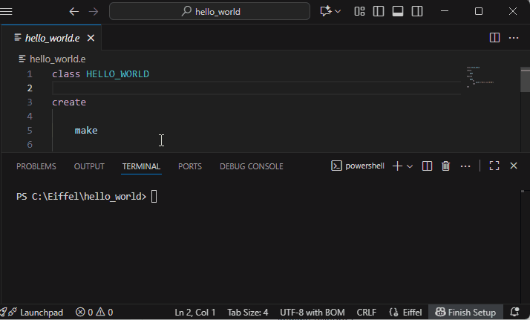Close the terminal panel
The image size is (530, 320).
point(514,166)
